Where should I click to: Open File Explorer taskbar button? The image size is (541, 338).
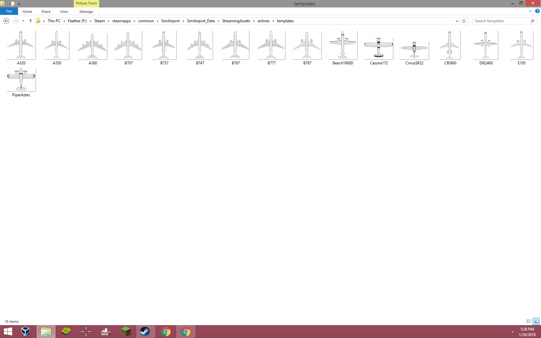46,332
